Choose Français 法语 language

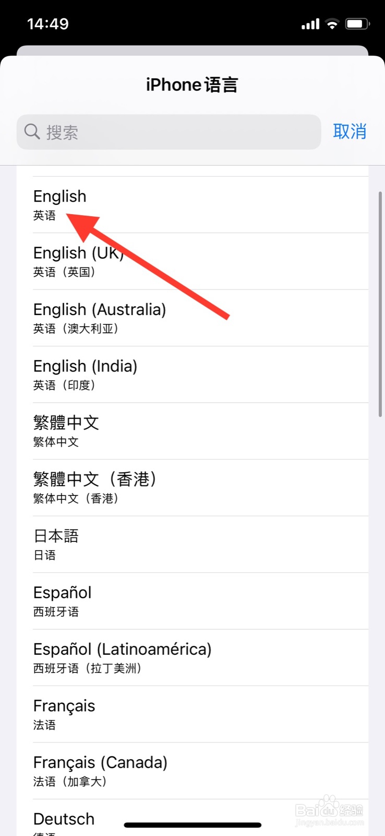(x=192, y=714)
